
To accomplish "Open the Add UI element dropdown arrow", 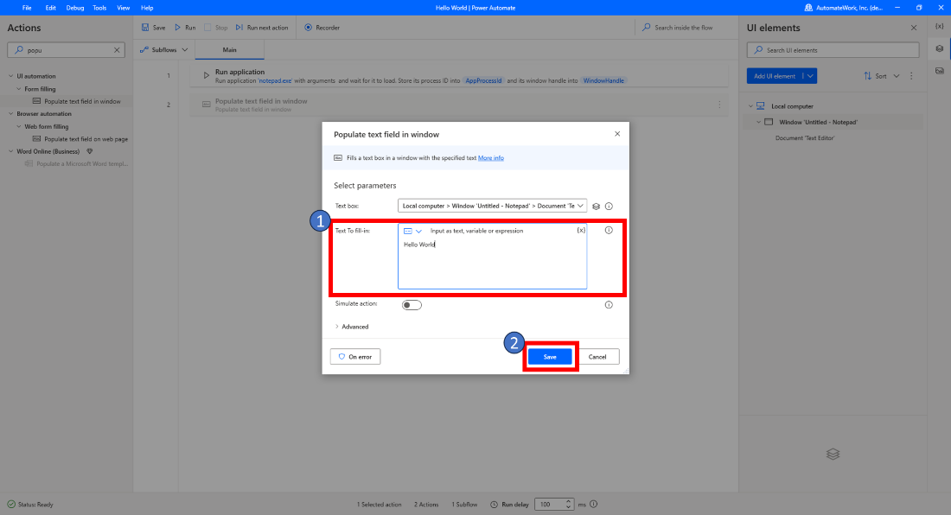I will (810, 76).
